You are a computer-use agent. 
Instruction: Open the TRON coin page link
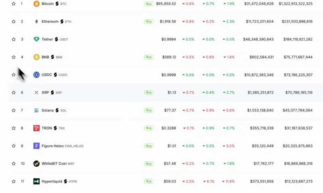(47, 128)
